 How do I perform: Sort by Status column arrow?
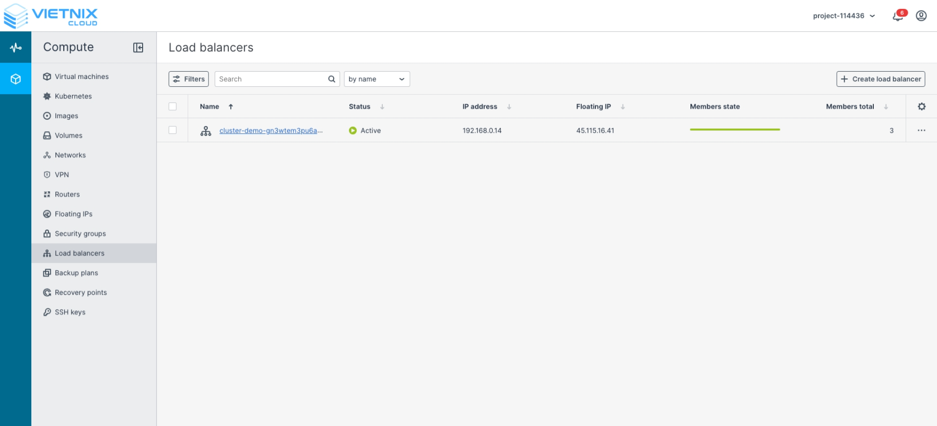click(382, 107)
